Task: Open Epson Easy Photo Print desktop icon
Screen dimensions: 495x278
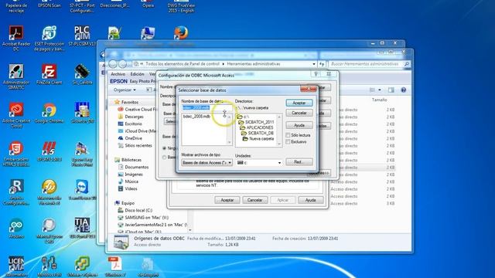Action: pos(82,154)
